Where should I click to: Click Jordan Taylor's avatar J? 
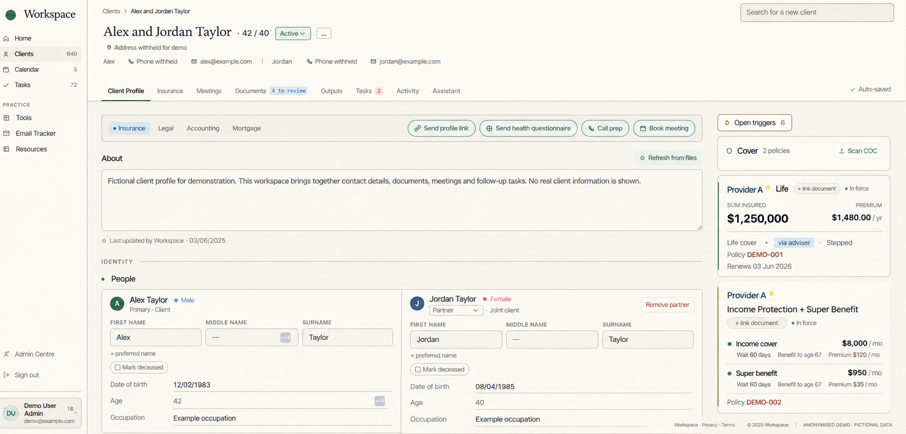coord(417,303)
